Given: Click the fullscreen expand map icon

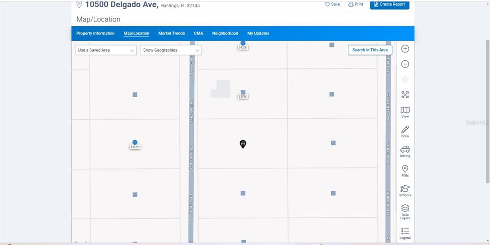Looking at the screenshot, I should pyautogui.click(x=405, y=95).
